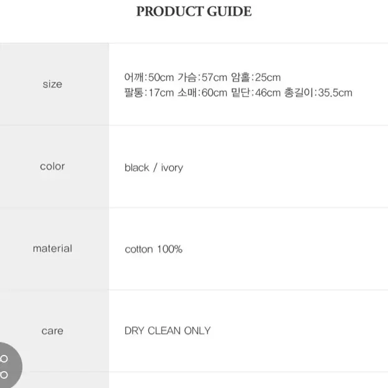Click the gray floating circle button
This screenshot has width=388, height=388.
tap(9, 366)
